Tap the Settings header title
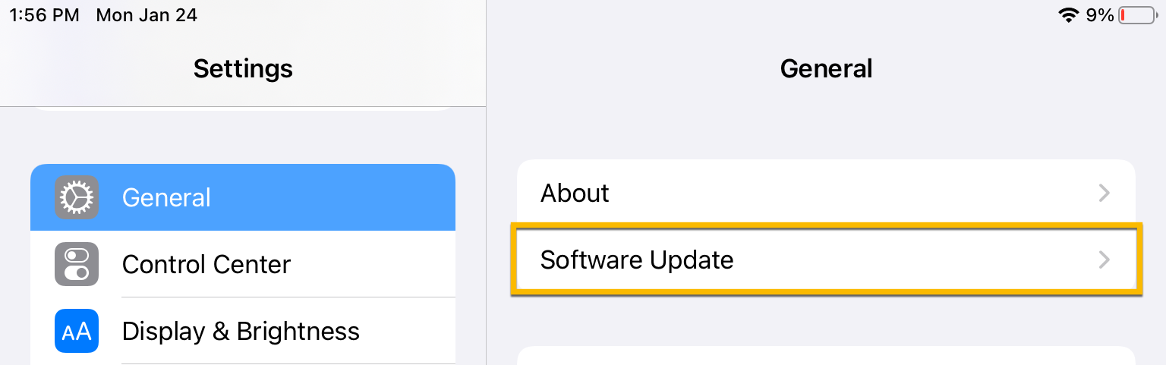This screenshot has width=1166, height=365. click(243, 68)
